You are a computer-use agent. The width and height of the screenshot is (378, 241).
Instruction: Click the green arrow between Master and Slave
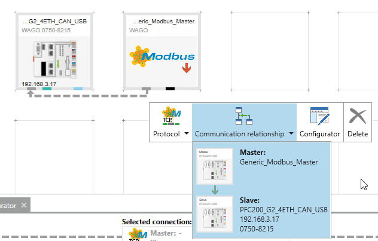(215, 190)
